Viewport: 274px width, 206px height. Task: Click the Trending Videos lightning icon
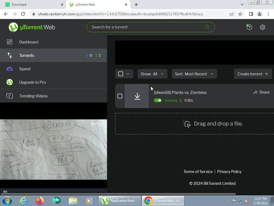pyautogui.click(x=10, y=96)
